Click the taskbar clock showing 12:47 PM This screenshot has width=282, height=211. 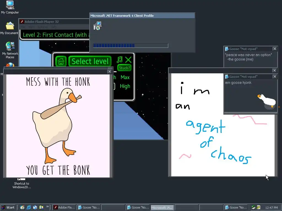[271, 208]
